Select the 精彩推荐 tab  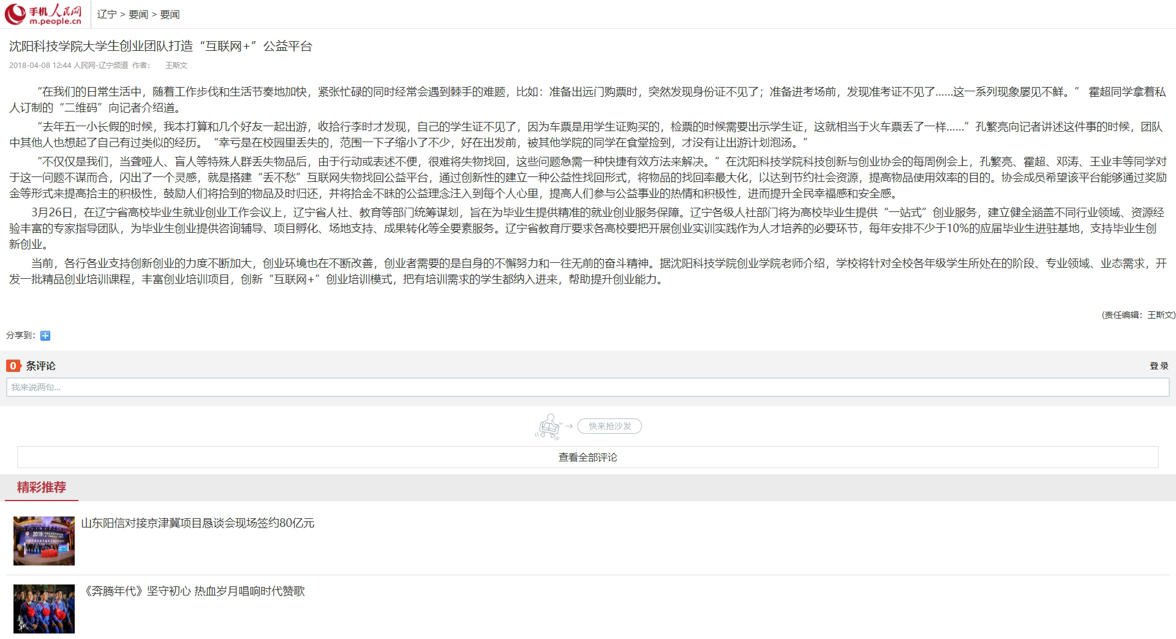pyautogui.click(x=42, y=488)
